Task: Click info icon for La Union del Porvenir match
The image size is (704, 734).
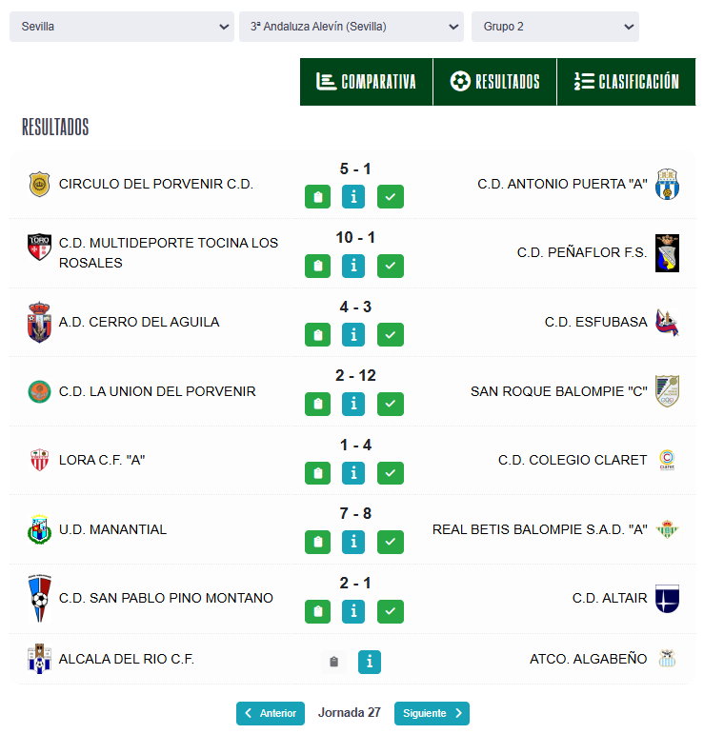Action: coord(353,404)
